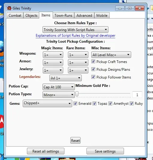Screen dimensions: 153x160
Task: Minimize the Giles Trinity window
Action: (x=120, y=8)
